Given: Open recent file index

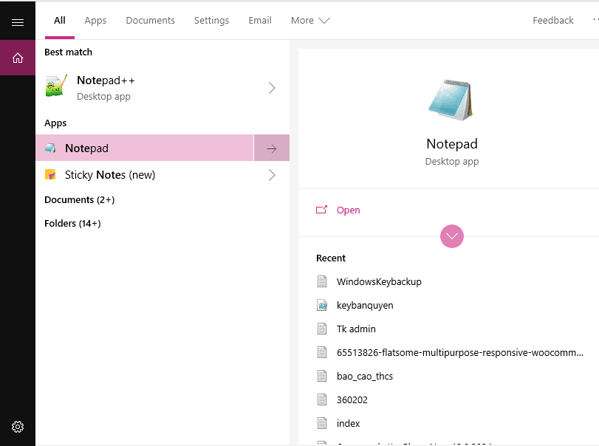Looking at the screenshot, I should pos(348,423).
